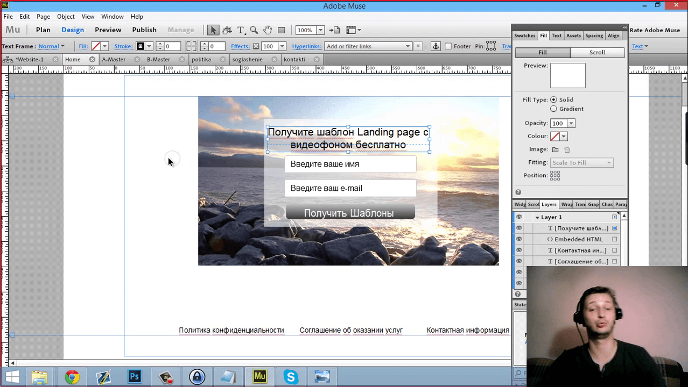
Task: Open the Effects opacity dropdown
Action: pos(282,46)
